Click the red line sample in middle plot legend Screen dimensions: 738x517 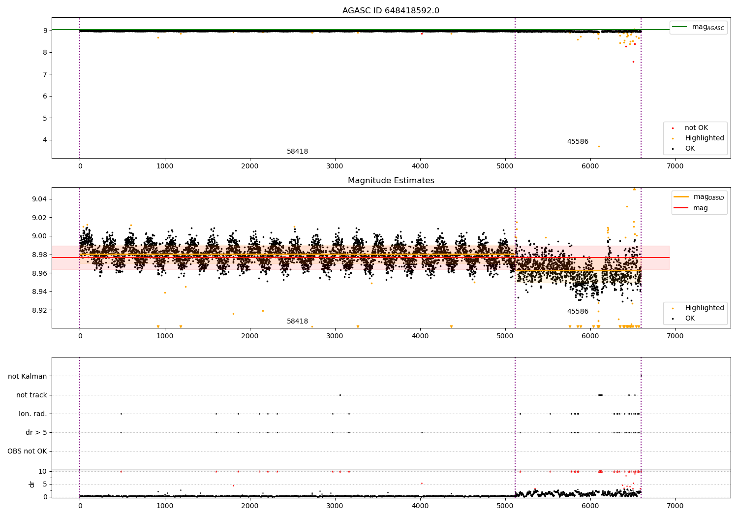(x=681, y=208)
